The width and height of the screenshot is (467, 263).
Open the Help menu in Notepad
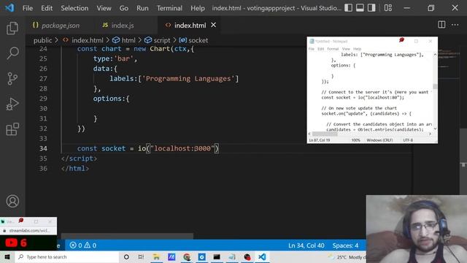click(x=357, y=49)
